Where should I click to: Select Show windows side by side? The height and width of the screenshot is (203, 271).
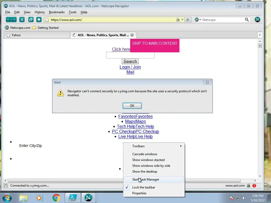point(154,166)
